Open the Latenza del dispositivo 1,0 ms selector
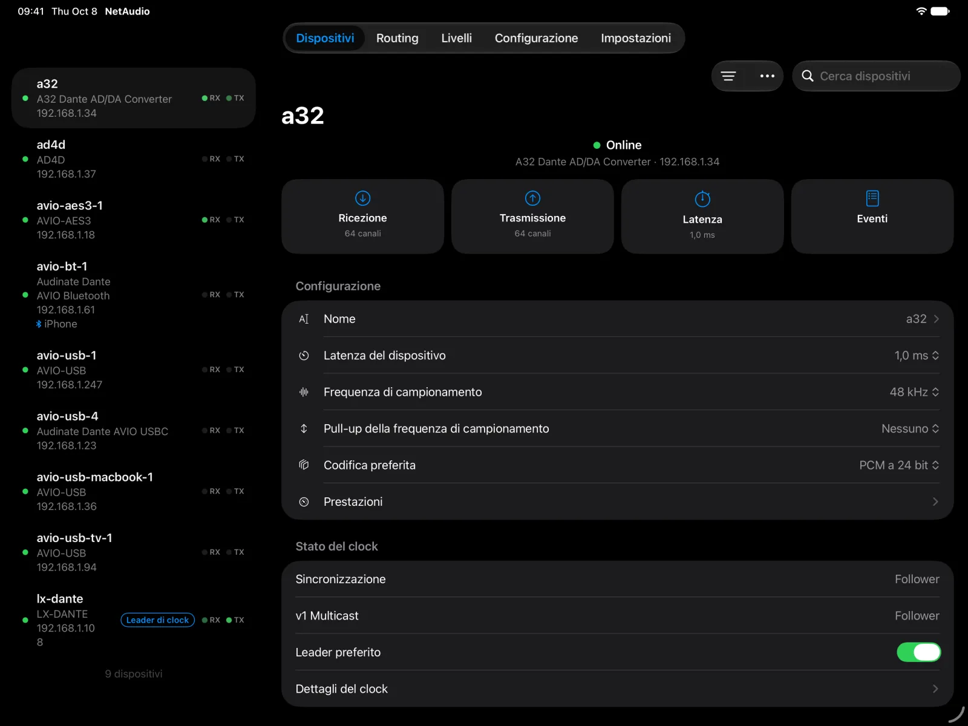Image resolution: width=968 pixels, height=726 pixels. pos(917,356)
